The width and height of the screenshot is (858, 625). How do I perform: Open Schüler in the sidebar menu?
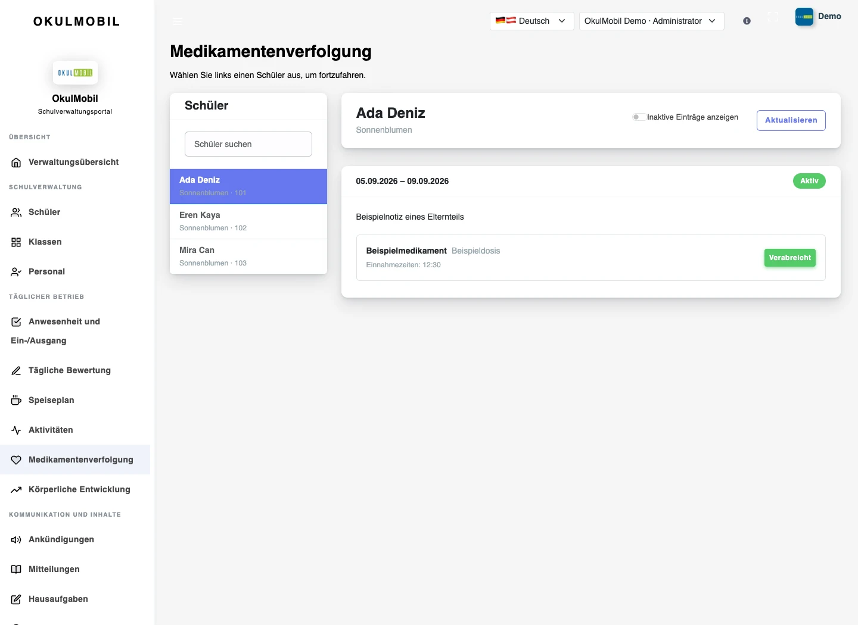75,212
